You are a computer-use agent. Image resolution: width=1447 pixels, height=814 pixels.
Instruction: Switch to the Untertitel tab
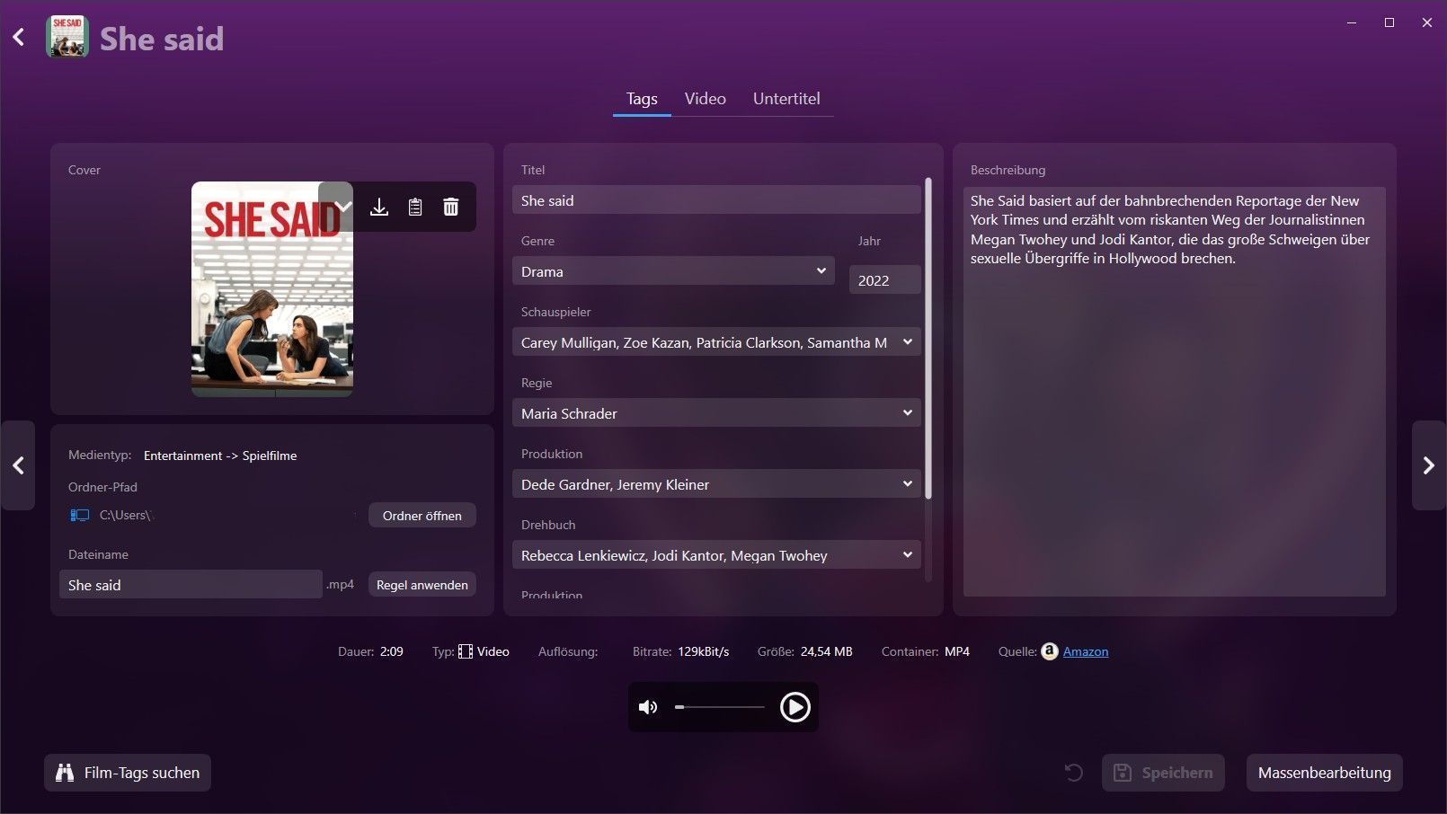coord(786,99)
